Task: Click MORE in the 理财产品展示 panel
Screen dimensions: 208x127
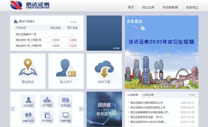Action: [x=74, y=22]
